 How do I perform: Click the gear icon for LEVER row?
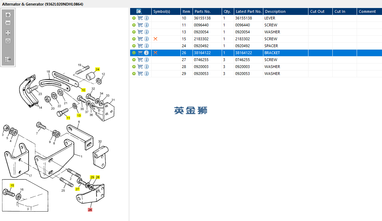pos(134,18)
